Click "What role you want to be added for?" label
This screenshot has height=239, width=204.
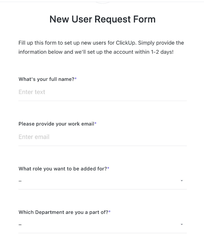[x=63, y=169]
